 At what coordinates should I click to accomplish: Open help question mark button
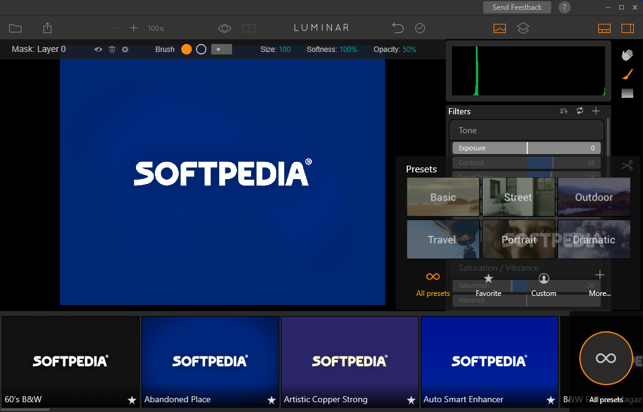[x=565, y=7]
